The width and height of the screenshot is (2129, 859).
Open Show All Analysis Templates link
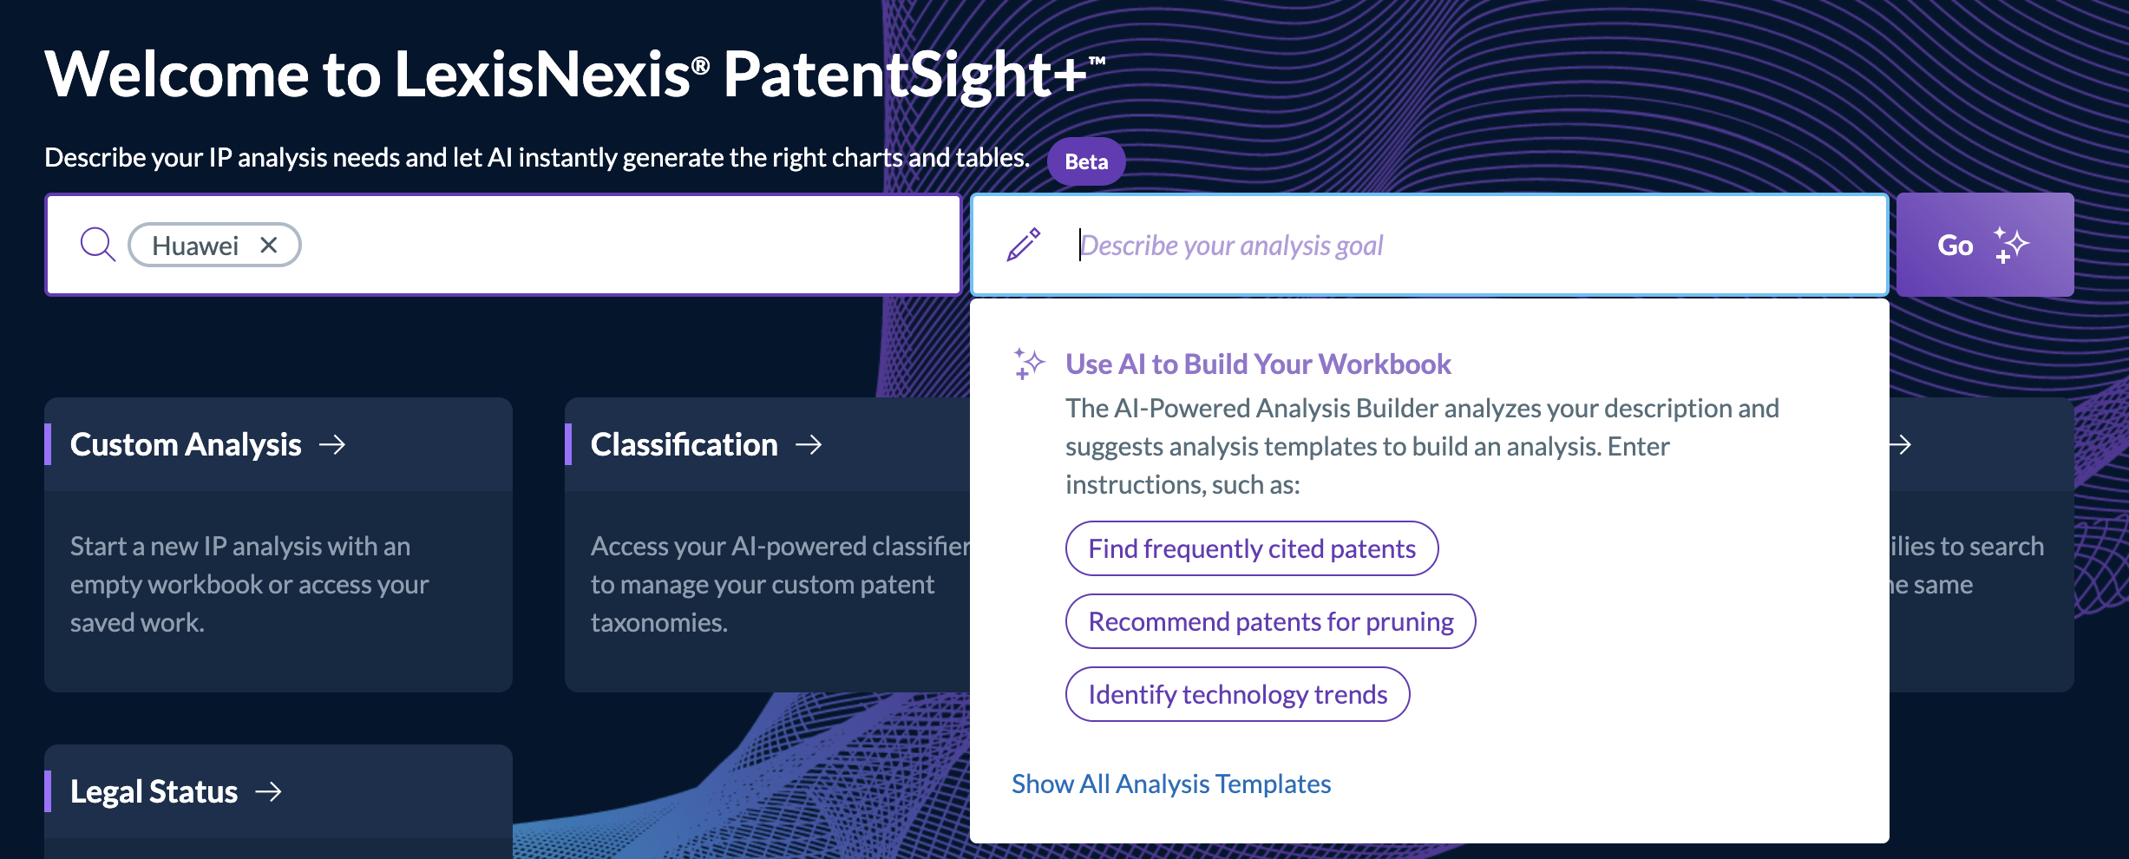(1171, 784)
